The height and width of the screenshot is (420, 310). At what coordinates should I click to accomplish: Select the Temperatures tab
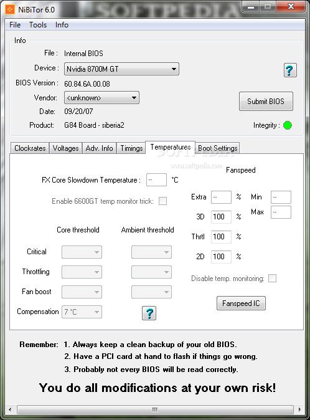[x=171, y=147]
